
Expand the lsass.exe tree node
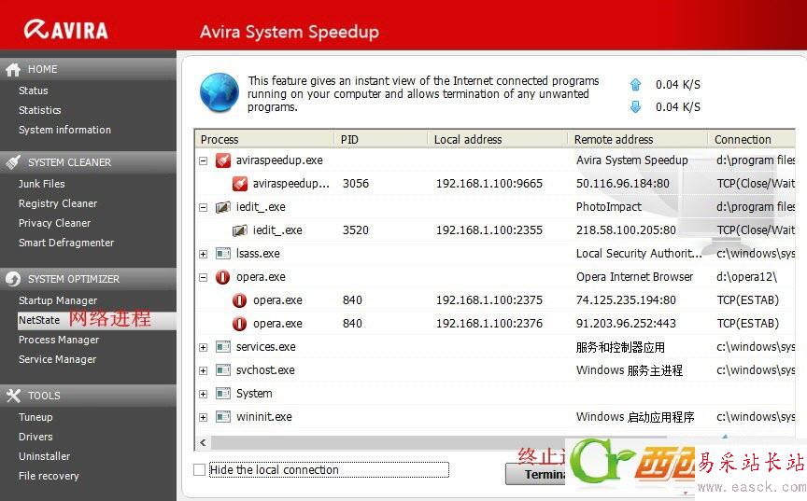point(204,254)
